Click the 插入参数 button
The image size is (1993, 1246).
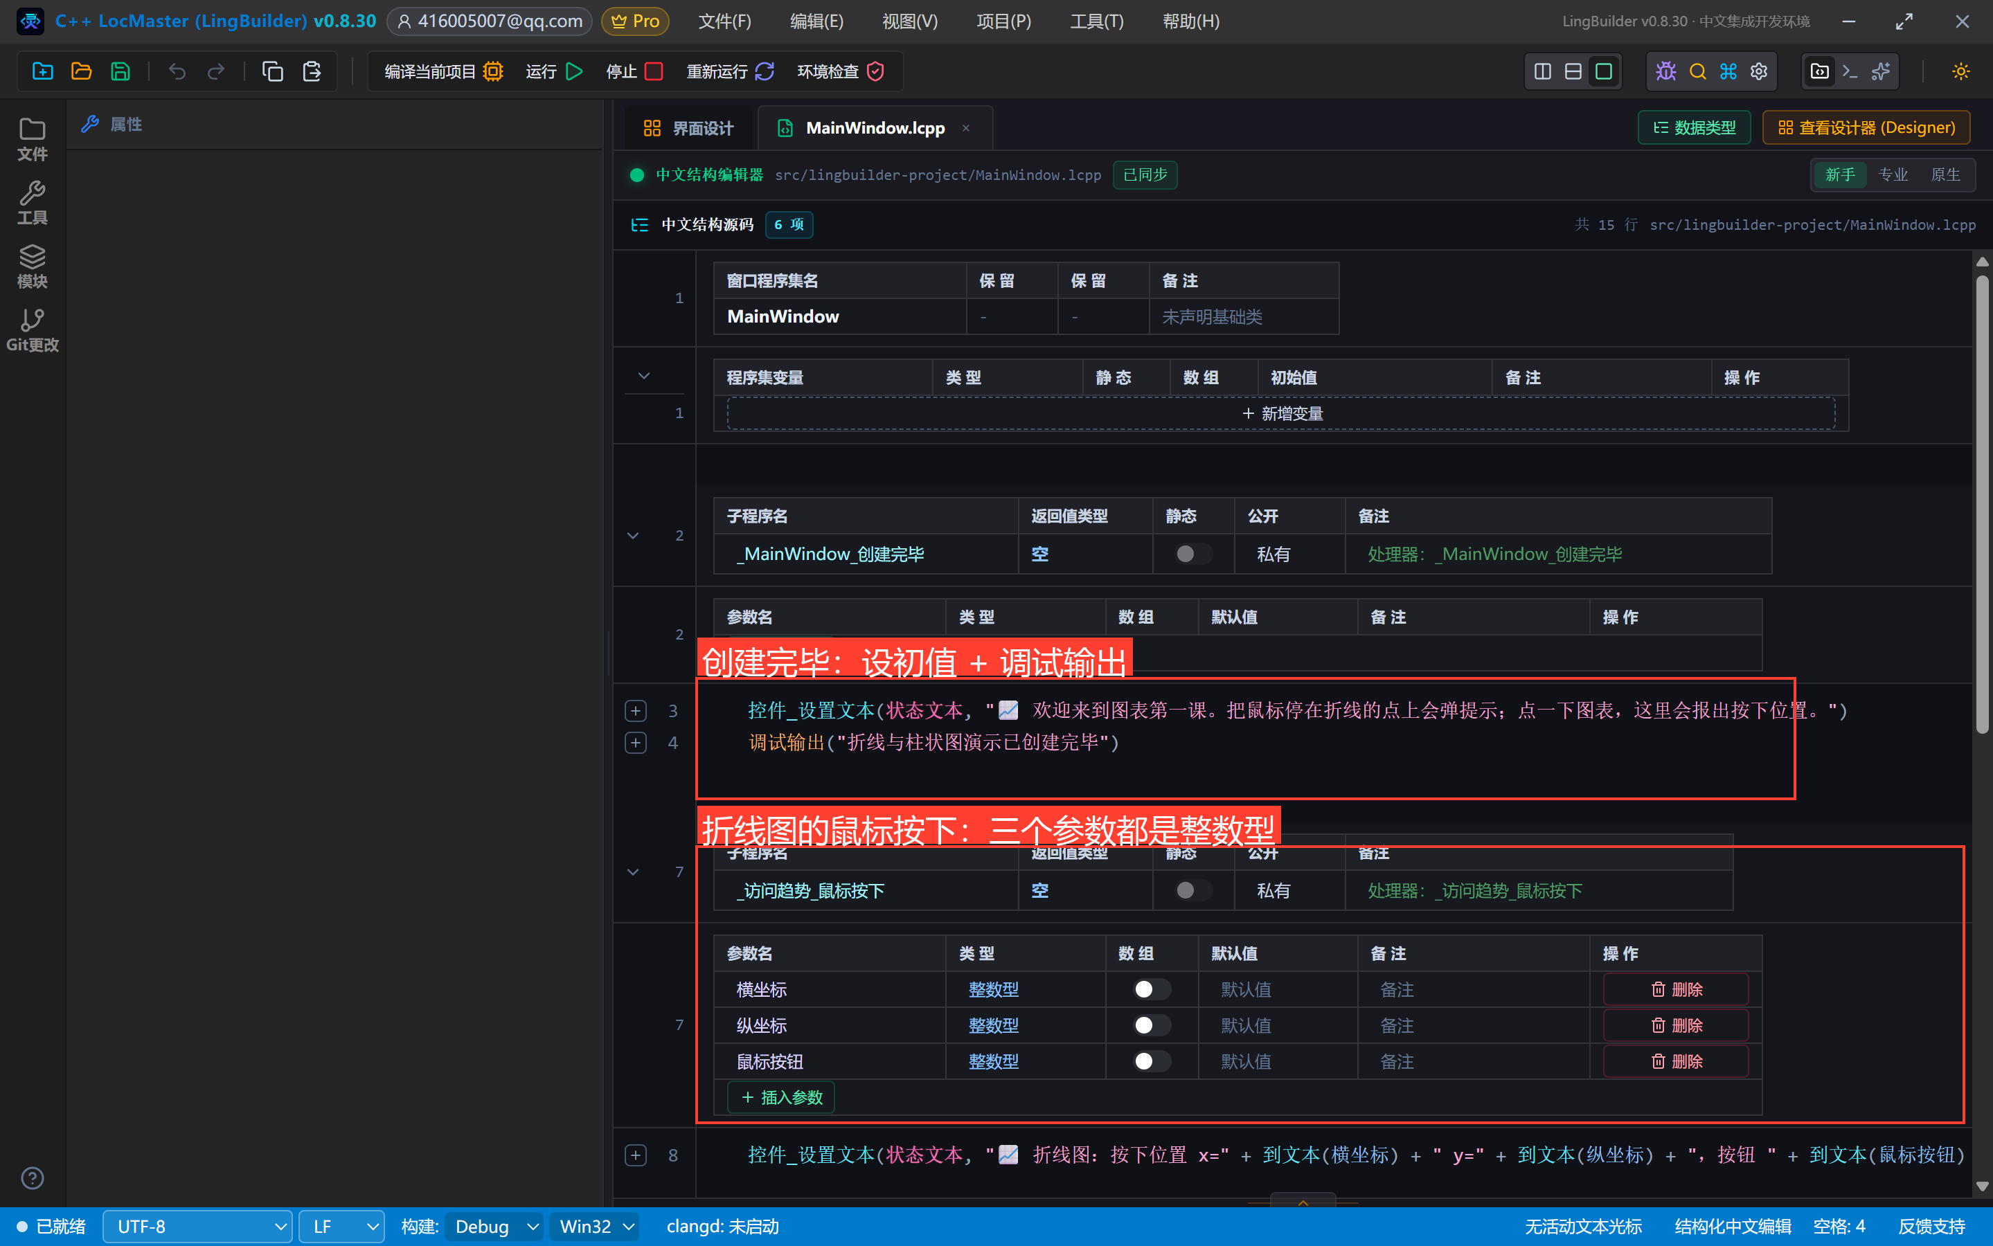[x=781, y=1097]
